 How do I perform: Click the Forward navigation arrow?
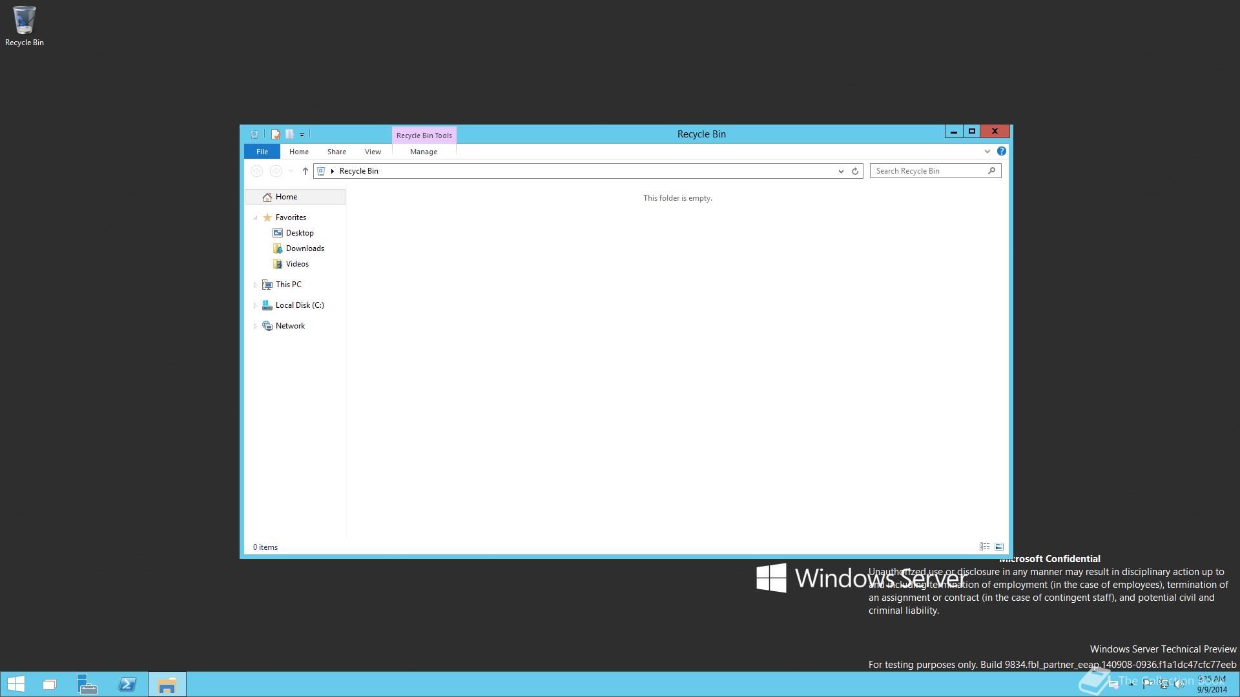(276, 171)
